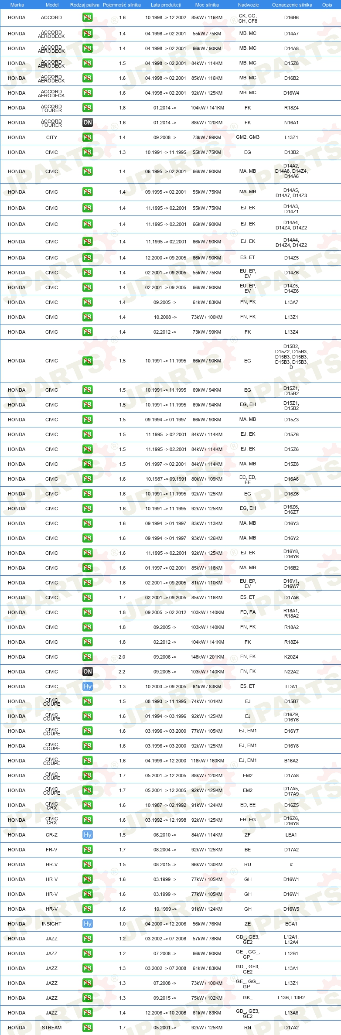341x1035 pixels.
Task: Click the LEA1 engine code cell
Action: (x=291, y=835)
